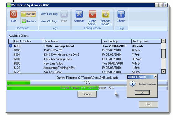Select the .DNS C4W No Acc, No DAIS row
The width and height of the screenshot is (173, 120).
(x=85, y=55)
